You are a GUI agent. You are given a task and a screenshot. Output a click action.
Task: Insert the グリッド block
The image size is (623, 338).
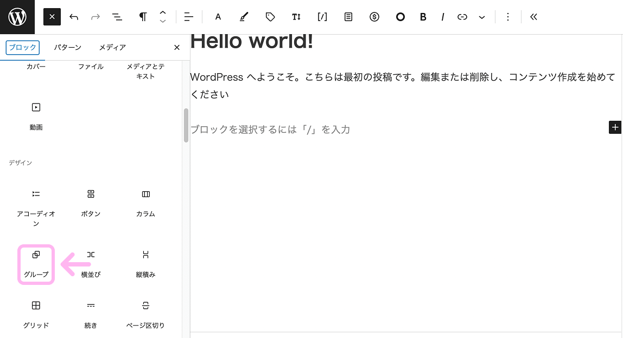coord(36,315)
